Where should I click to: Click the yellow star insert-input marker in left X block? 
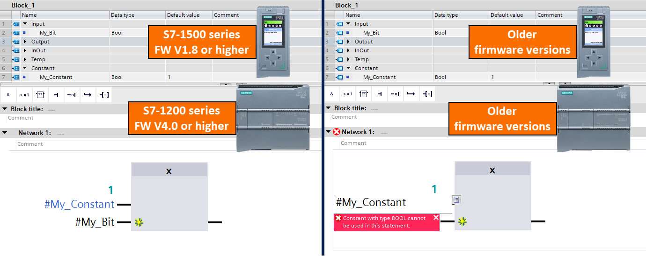pyautogui.click(x=139, y=222)
